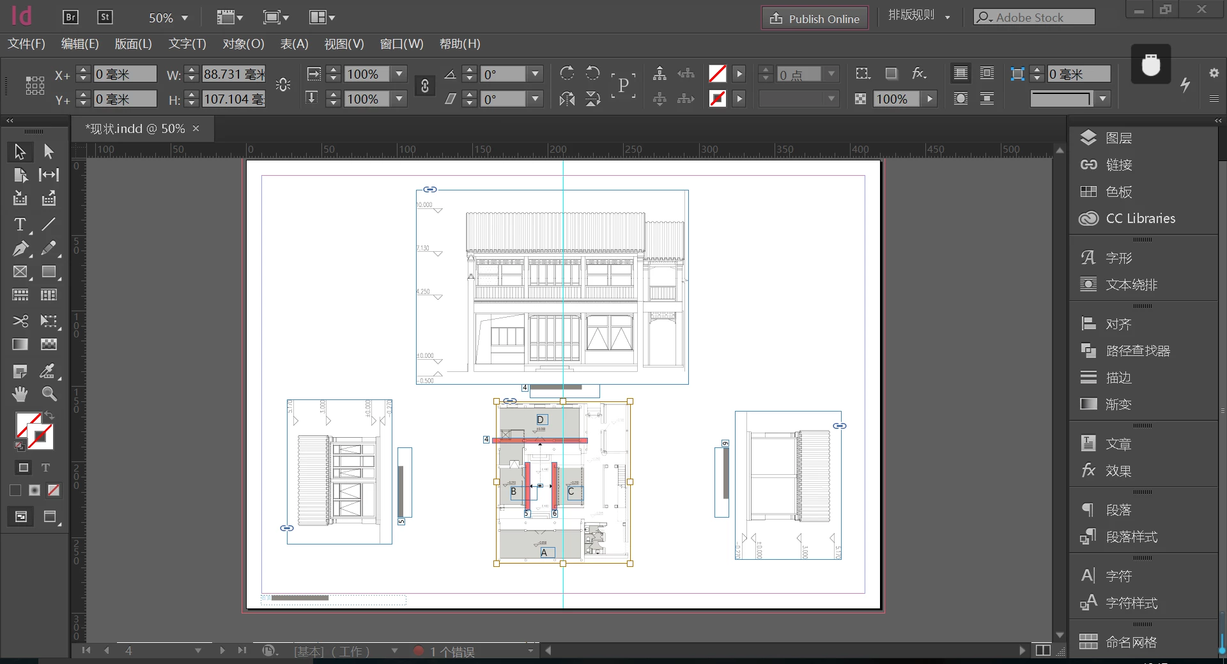Open the stroke weight dropdown

[x=831, y=73]
